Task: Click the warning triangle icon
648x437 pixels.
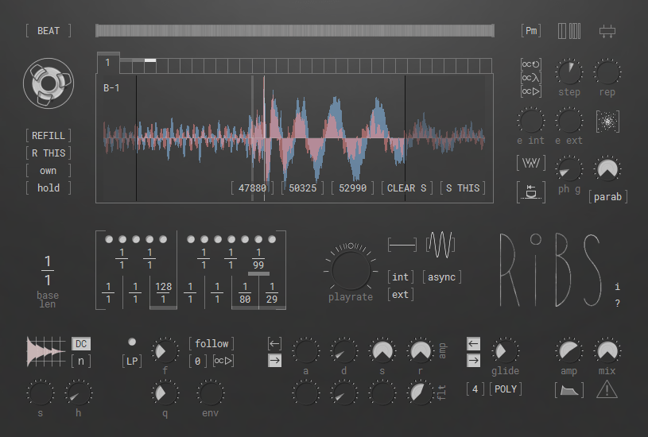Action: pos(607,389)
